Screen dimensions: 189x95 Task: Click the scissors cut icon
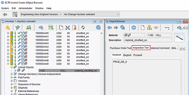68,28
